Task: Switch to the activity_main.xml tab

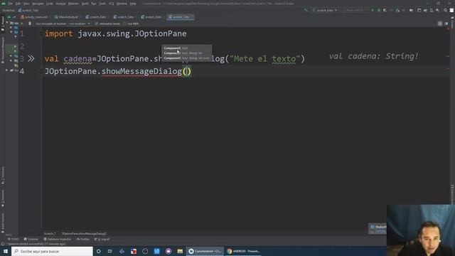Action: click(34, 17)
